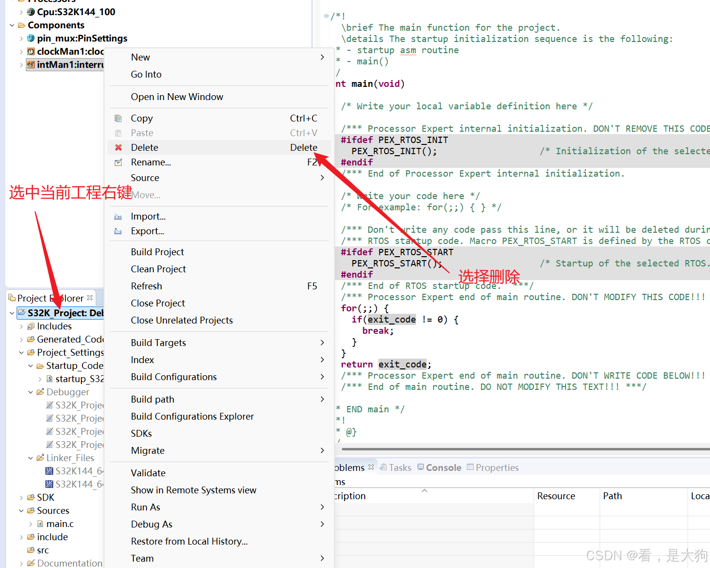Select the Documentation folder item
The width and height of the screenshot is (710, 568).
(x=70, y=563)
